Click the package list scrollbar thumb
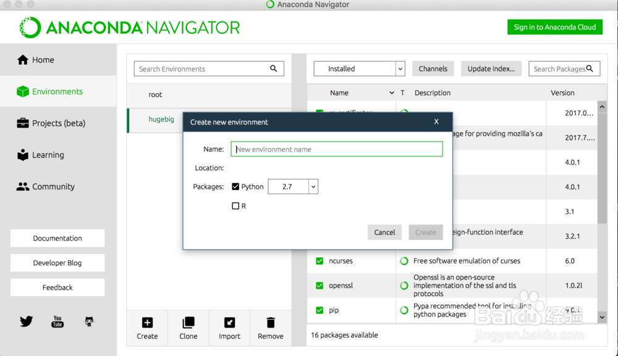Image resolution: width=618 pixels, height=356 pixels. point(602,168)
